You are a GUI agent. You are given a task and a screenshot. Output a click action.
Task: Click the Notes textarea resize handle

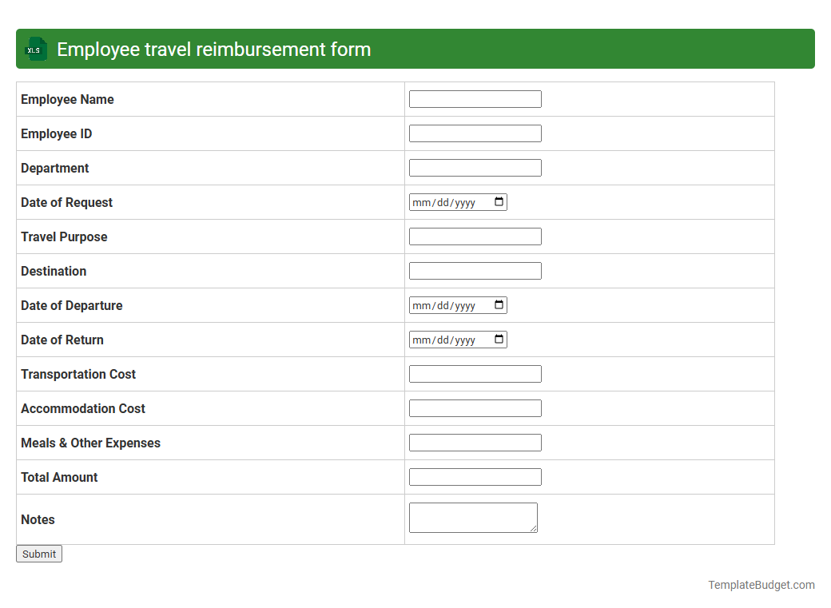click(x=534, y=530)
